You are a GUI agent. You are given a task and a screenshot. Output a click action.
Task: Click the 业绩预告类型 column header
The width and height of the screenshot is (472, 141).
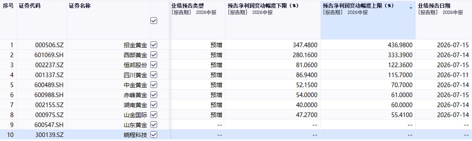coord(190,6)
